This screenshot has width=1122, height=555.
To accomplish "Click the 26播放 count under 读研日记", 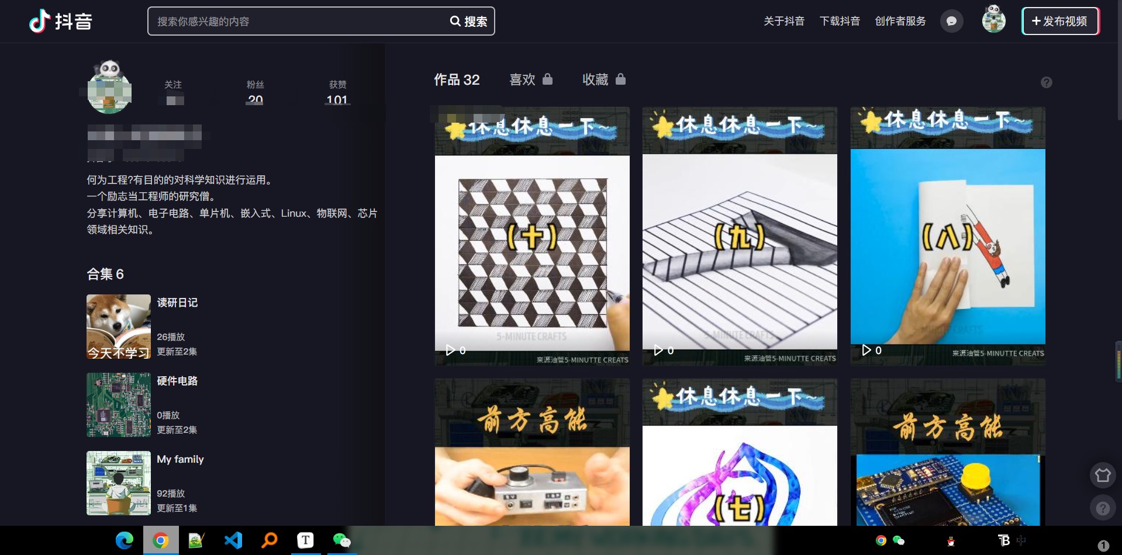I will coord(171,337).
